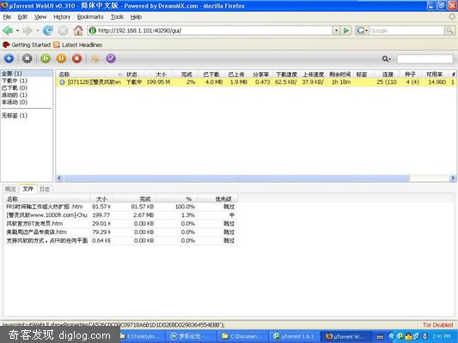Click the purple checkmark Settings icon
The image size is (458, 343).
(111, 58)
